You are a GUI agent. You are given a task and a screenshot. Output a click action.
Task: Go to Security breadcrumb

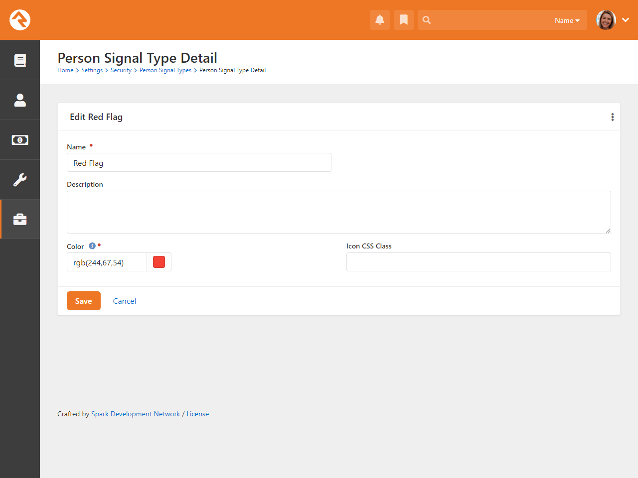[121, 70]
